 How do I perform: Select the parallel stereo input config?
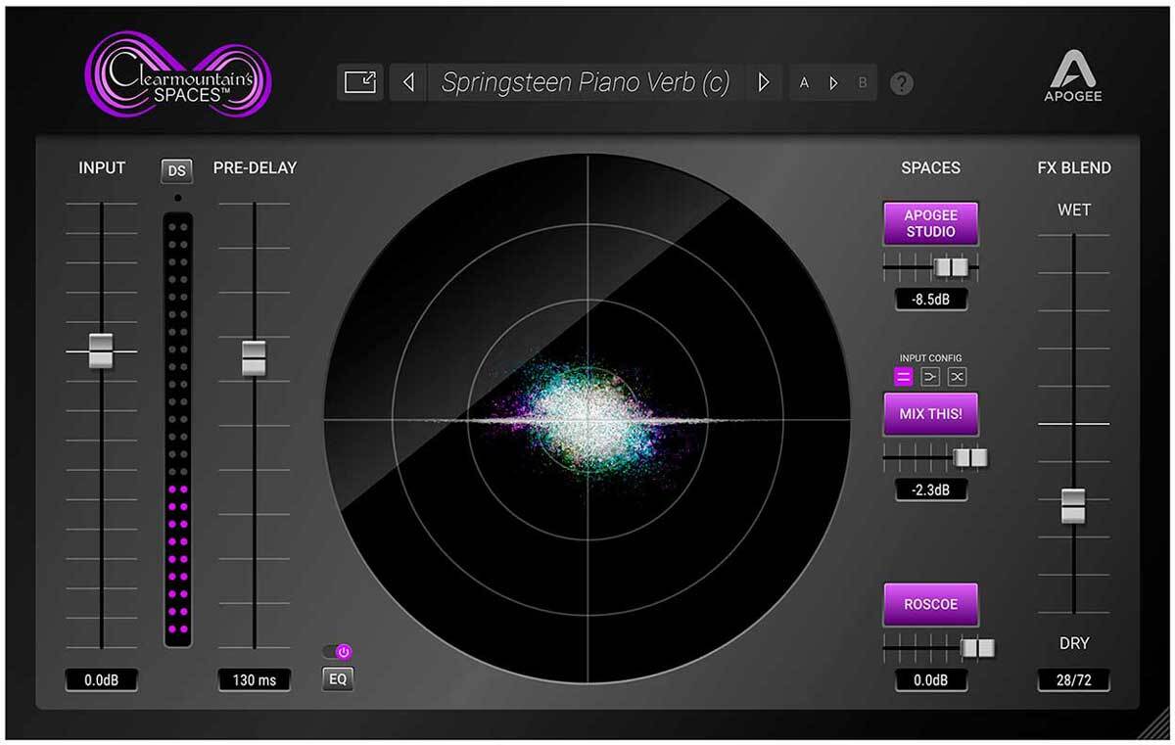904,377
